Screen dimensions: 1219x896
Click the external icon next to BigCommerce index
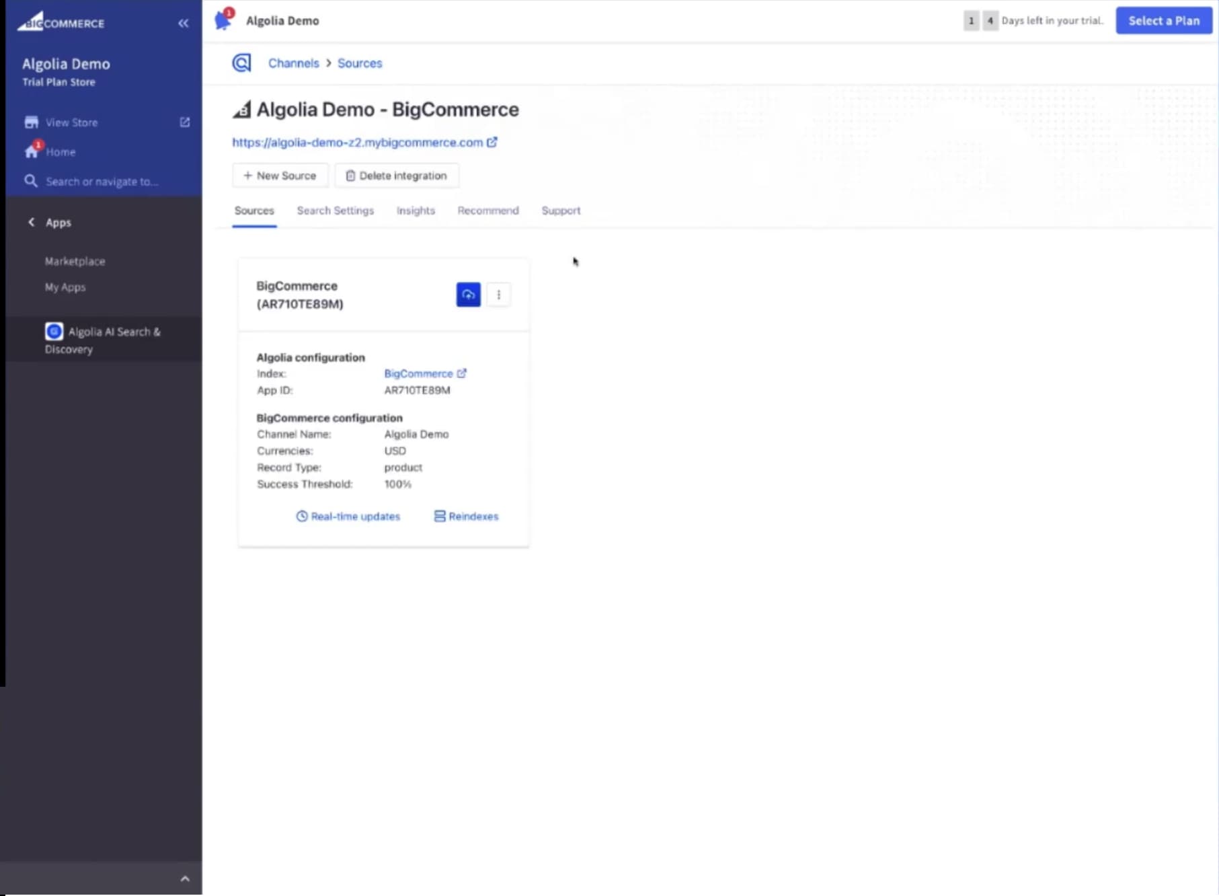tap(461, 373)
